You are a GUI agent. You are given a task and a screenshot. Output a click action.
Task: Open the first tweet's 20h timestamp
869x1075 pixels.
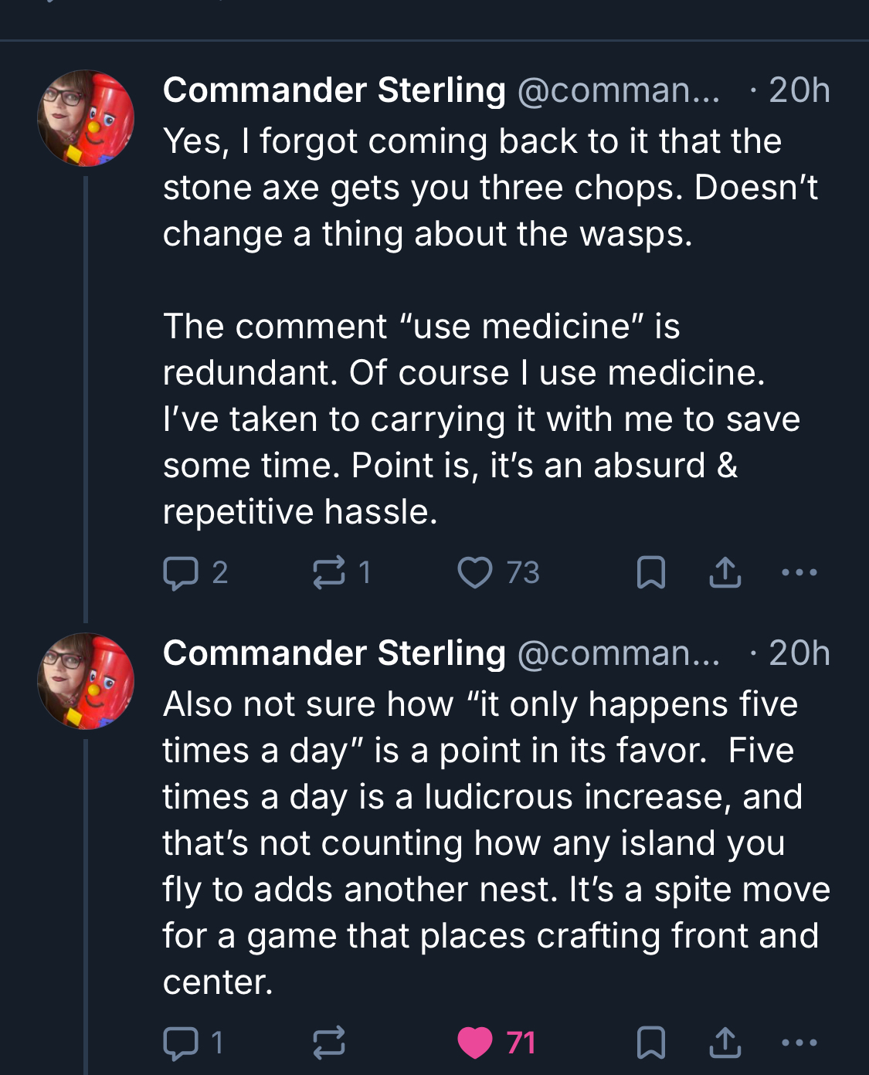tap(799, 90)
